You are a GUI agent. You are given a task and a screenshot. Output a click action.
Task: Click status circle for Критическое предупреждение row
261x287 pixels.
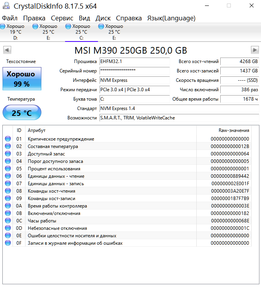click(x=8, y=139)
